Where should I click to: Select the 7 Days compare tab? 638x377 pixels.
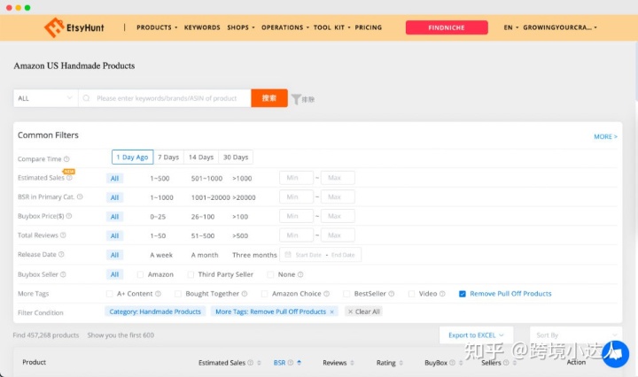(168, 158)
